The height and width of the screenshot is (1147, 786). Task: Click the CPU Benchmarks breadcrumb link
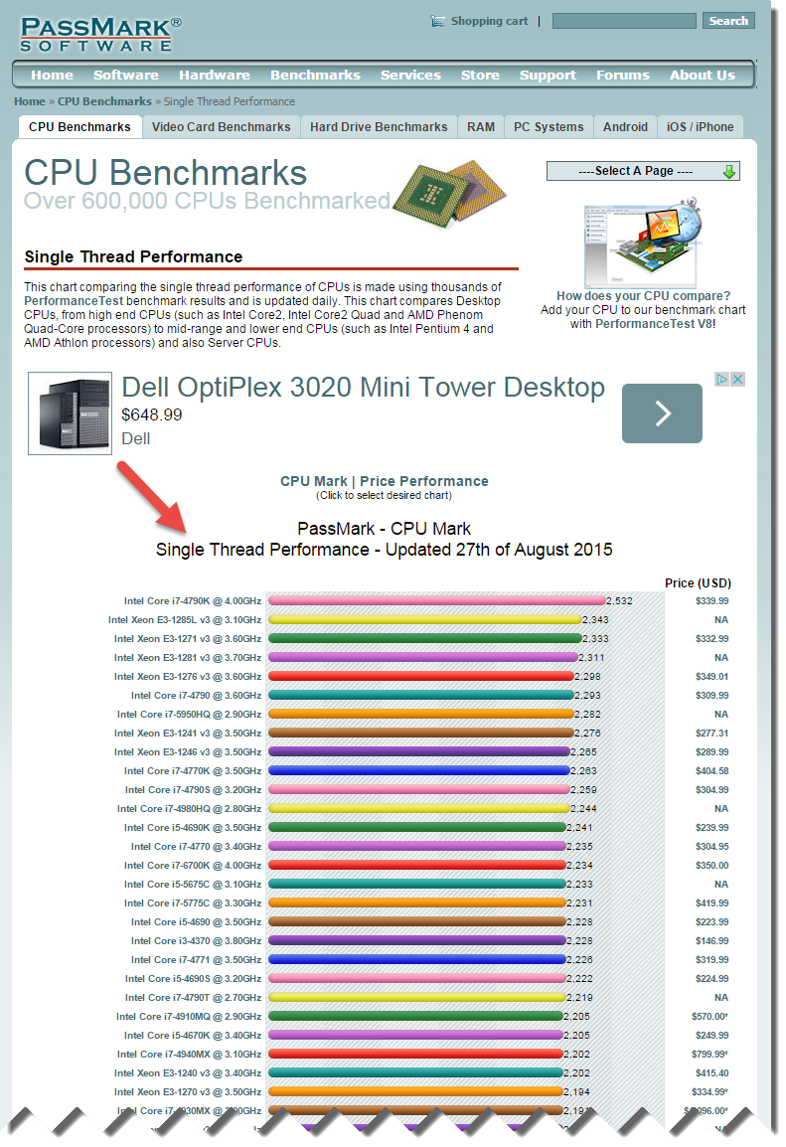click(x=104, y=101)
